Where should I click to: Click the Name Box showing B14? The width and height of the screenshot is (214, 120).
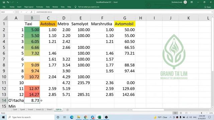pyautogui.click(x=7, y=12)
